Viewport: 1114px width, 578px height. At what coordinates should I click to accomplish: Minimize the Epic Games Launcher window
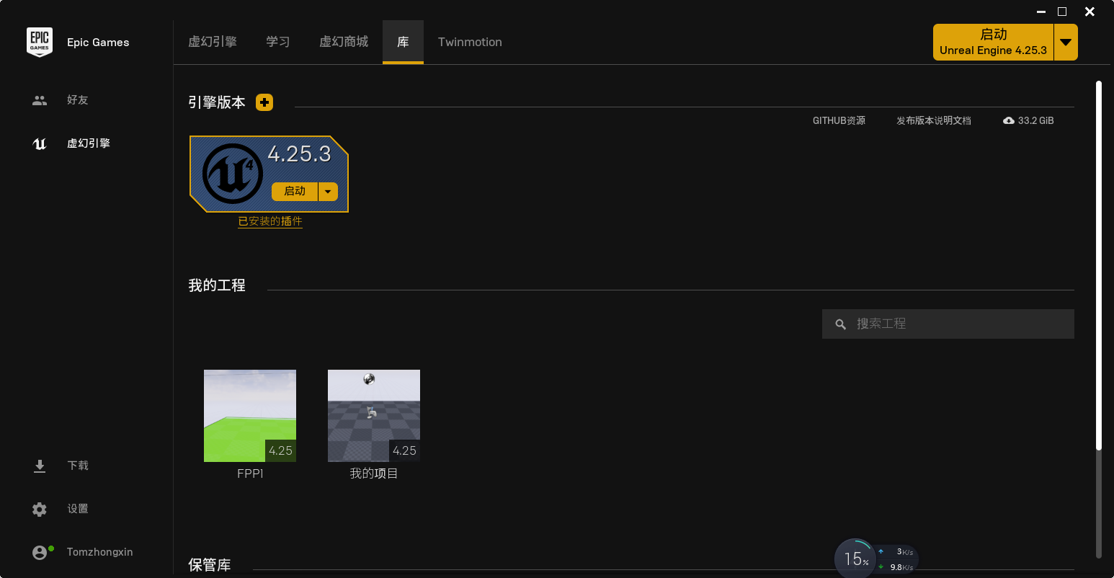coord(1041,12)
